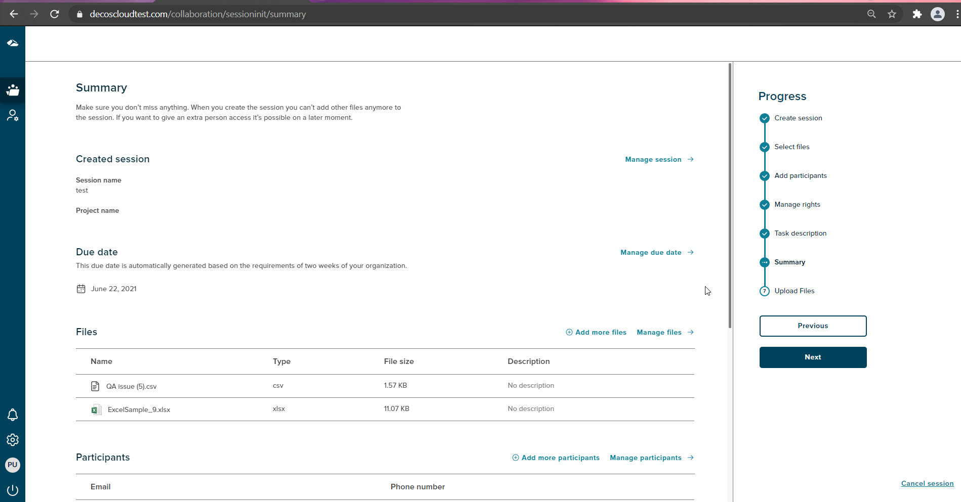
Task: Click the browser address bar URL
Action: 198,14
